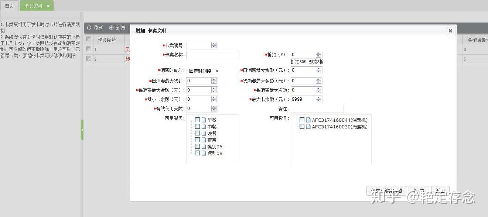
Task: Click the AFC3174160044 device file icon
Action: click(x=308, y=120)
